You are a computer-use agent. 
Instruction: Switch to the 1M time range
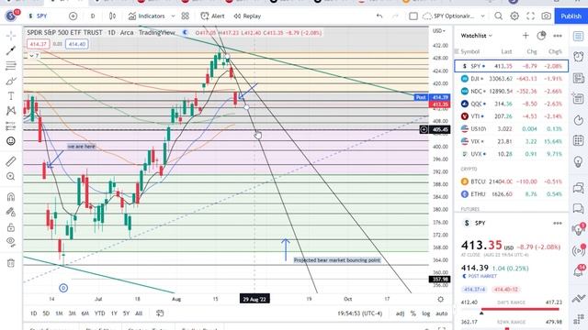[59, 313]
